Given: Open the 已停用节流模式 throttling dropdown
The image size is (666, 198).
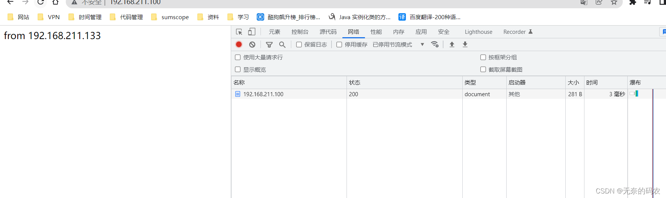Looking at the screenshot, I should coord(398,44).
